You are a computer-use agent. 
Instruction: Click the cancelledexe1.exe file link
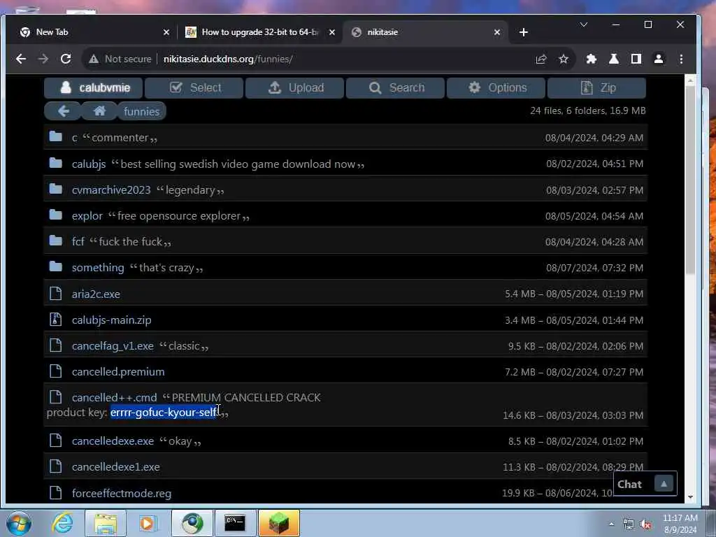click(116, 467)
